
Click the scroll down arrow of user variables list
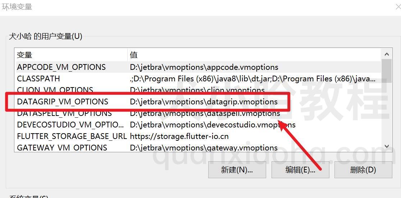(387, 147)
